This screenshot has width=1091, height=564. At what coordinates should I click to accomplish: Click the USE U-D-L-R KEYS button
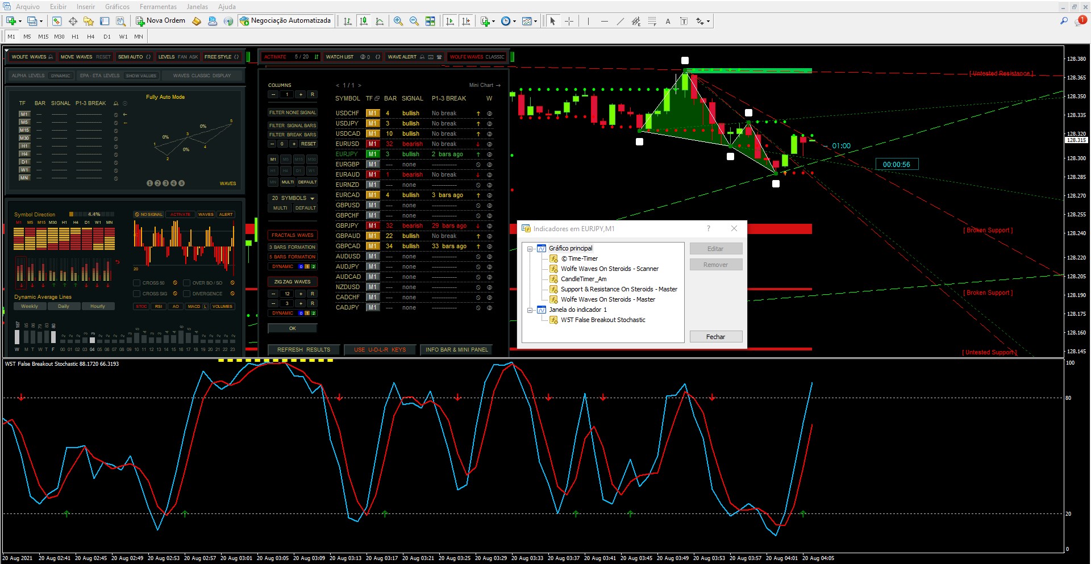(x=380, y=350)
